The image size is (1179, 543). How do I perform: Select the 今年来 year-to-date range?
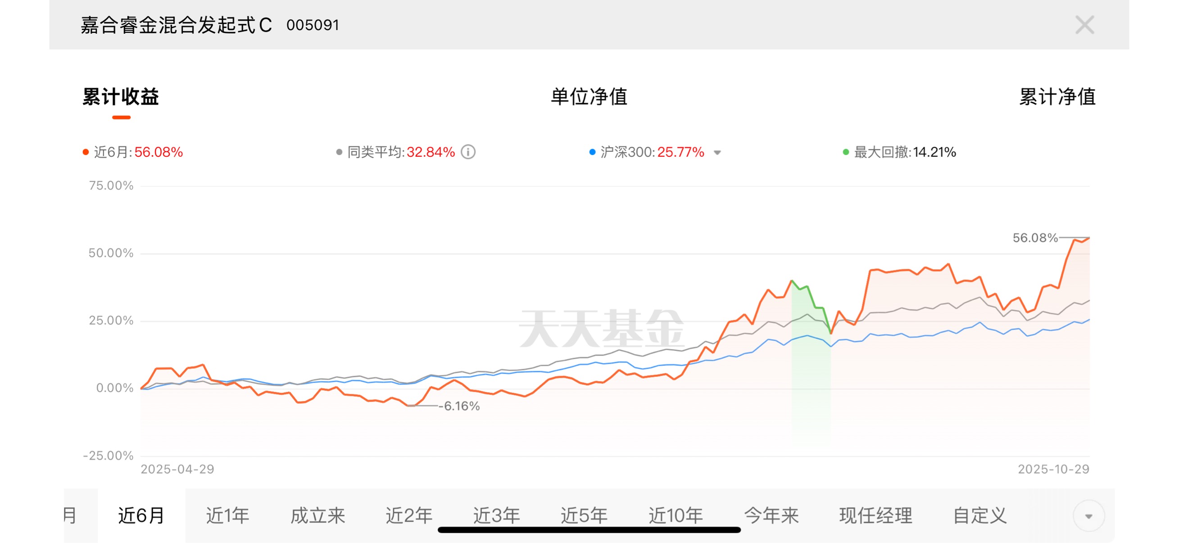[771, 516]
